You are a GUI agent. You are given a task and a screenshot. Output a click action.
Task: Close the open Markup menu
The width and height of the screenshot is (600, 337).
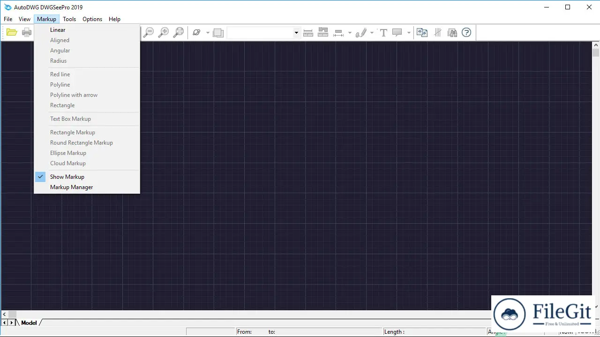46,19
